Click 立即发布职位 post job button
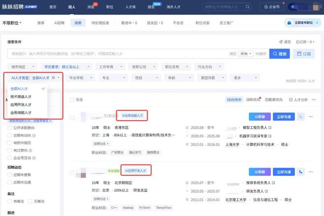 tap(303, 23)
